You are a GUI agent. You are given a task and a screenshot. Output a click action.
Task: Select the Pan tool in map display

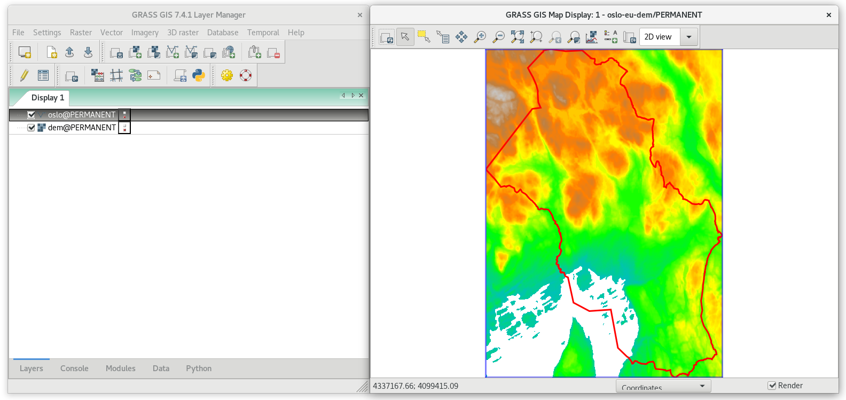461,37
